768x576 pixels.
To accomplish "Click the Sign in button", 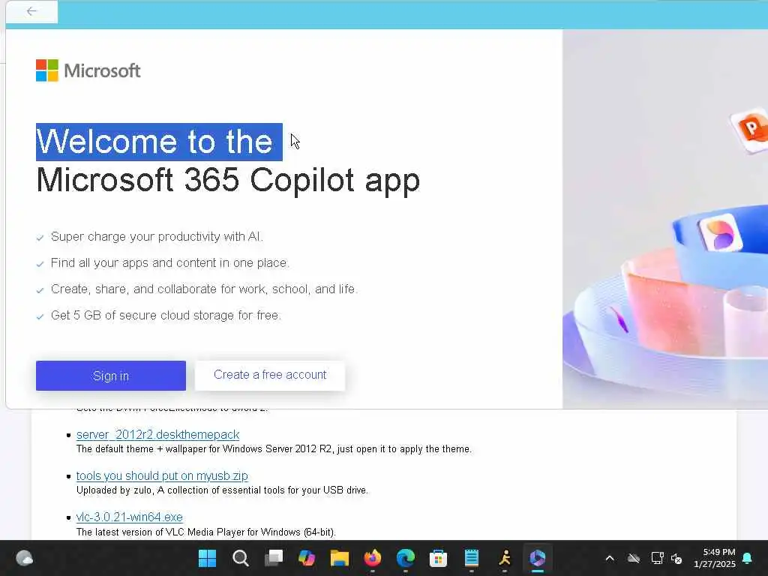I will [x=111, y=376].
